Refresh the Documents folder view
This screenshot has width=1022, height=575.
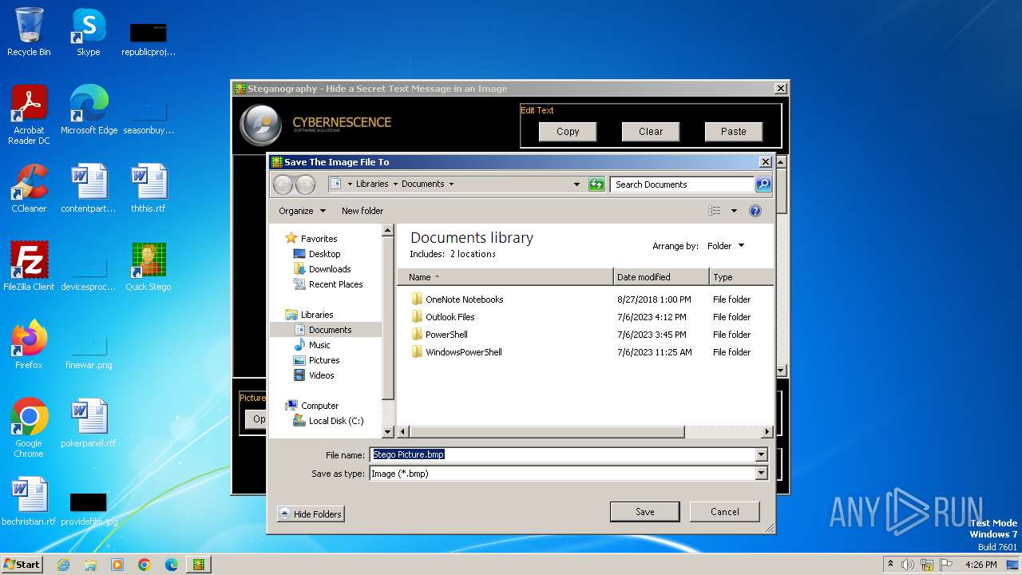click(x=596, y=184)
